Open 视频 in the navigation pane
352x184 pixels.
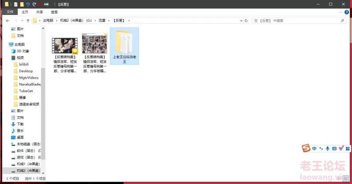[17, 58]
